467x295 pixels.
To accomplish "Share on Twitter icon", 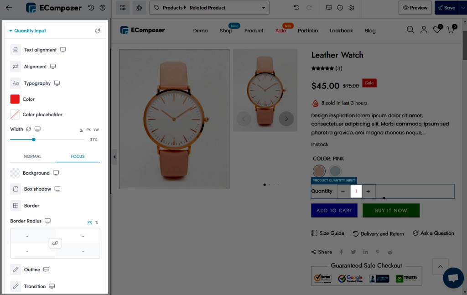I will click(353, 252).
